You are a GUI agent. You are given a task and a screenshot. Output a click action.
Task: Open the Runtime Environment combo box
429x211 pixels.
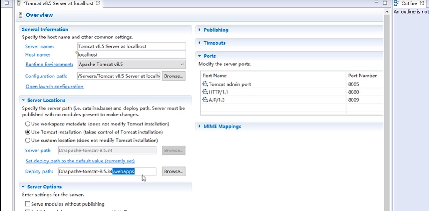(x=131, y=65)
